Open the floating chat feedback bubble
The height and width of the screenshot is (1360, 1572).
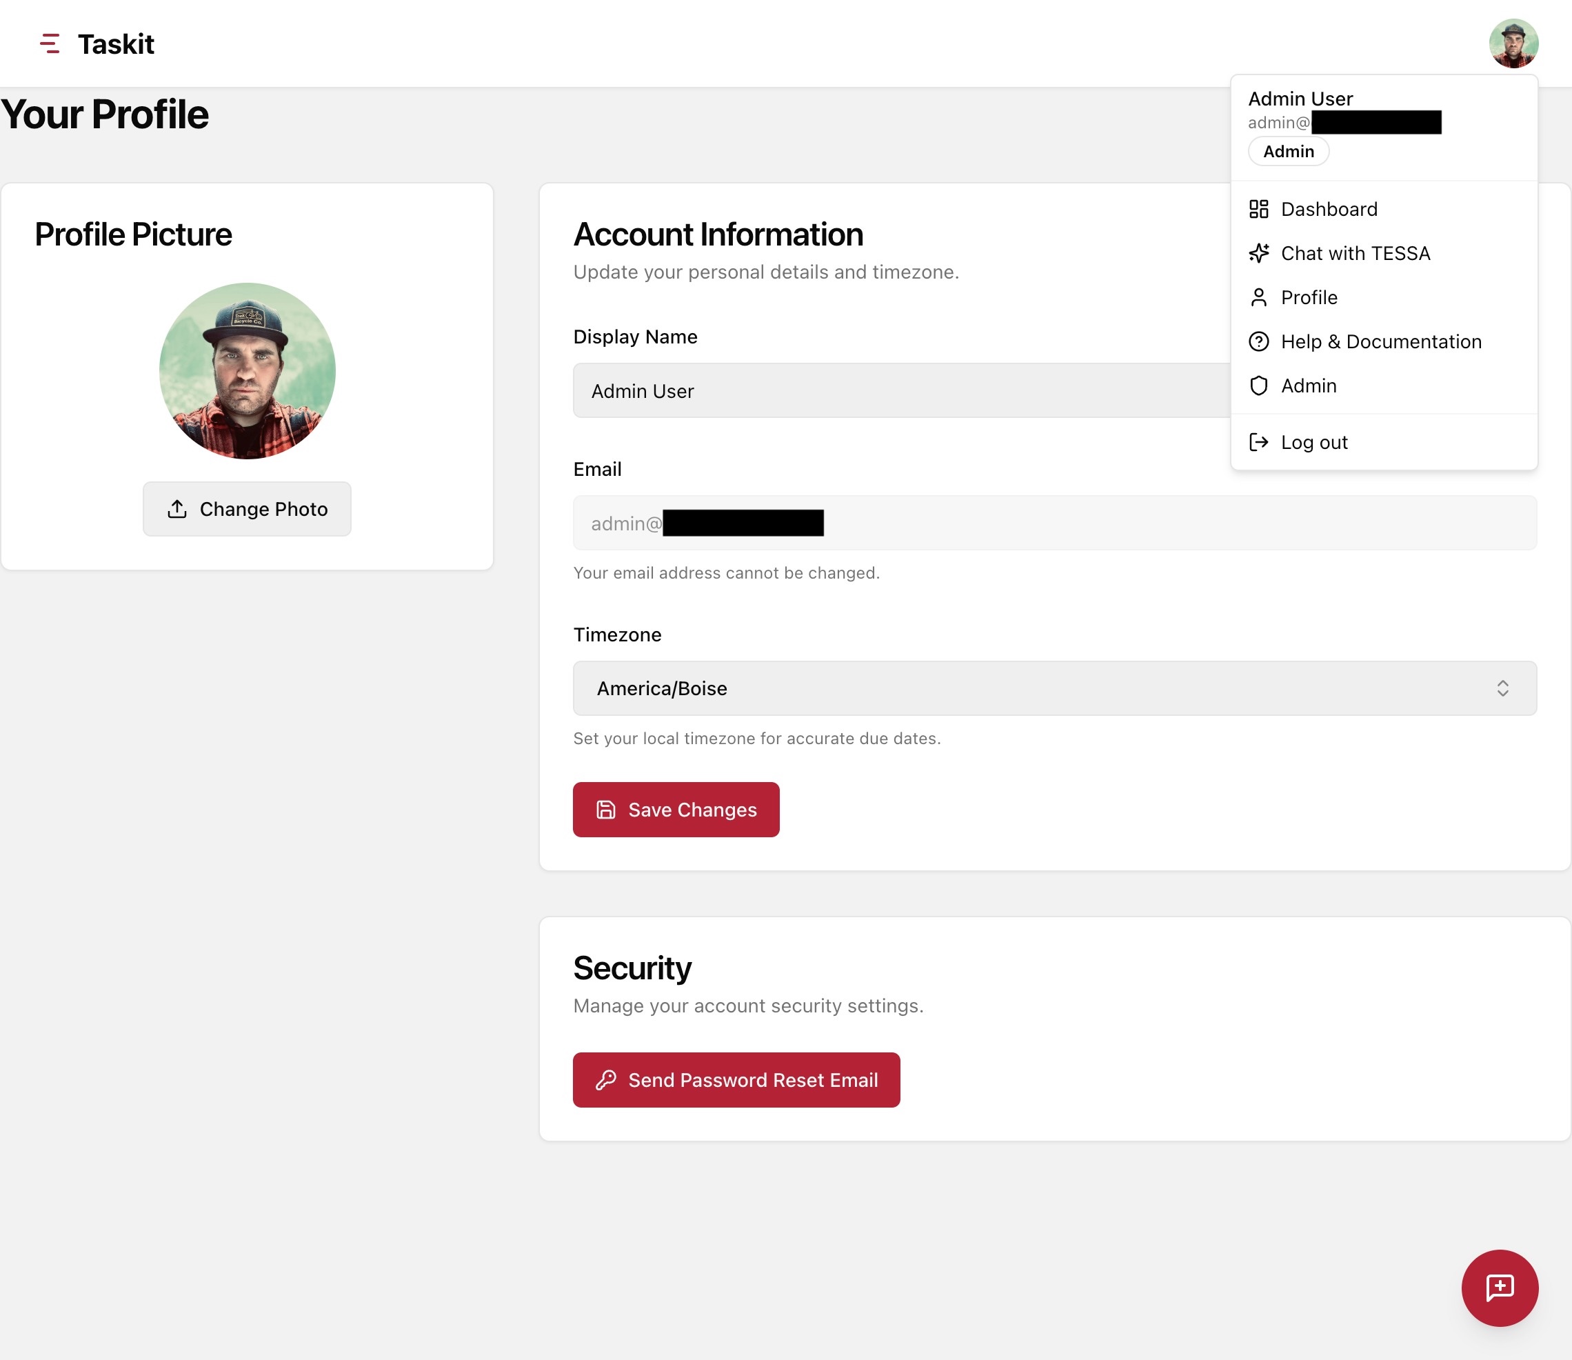coord(1500,1288)
